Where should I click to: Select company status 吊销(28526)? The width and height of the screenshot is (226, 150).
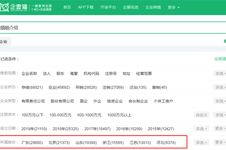tap(86, 87)
